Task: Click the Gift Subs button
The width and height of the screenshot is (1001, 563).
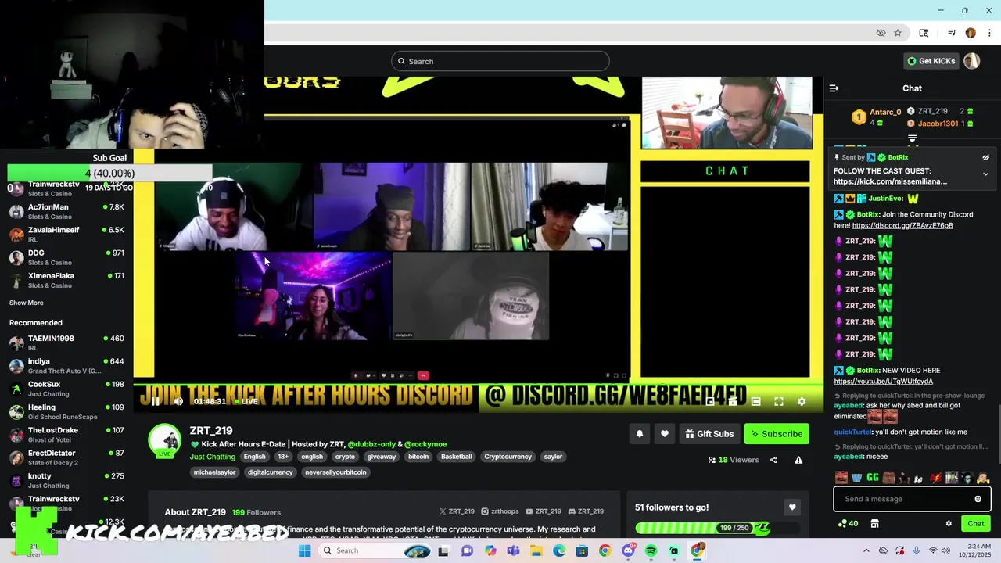Action: click(x=709, y=434)
